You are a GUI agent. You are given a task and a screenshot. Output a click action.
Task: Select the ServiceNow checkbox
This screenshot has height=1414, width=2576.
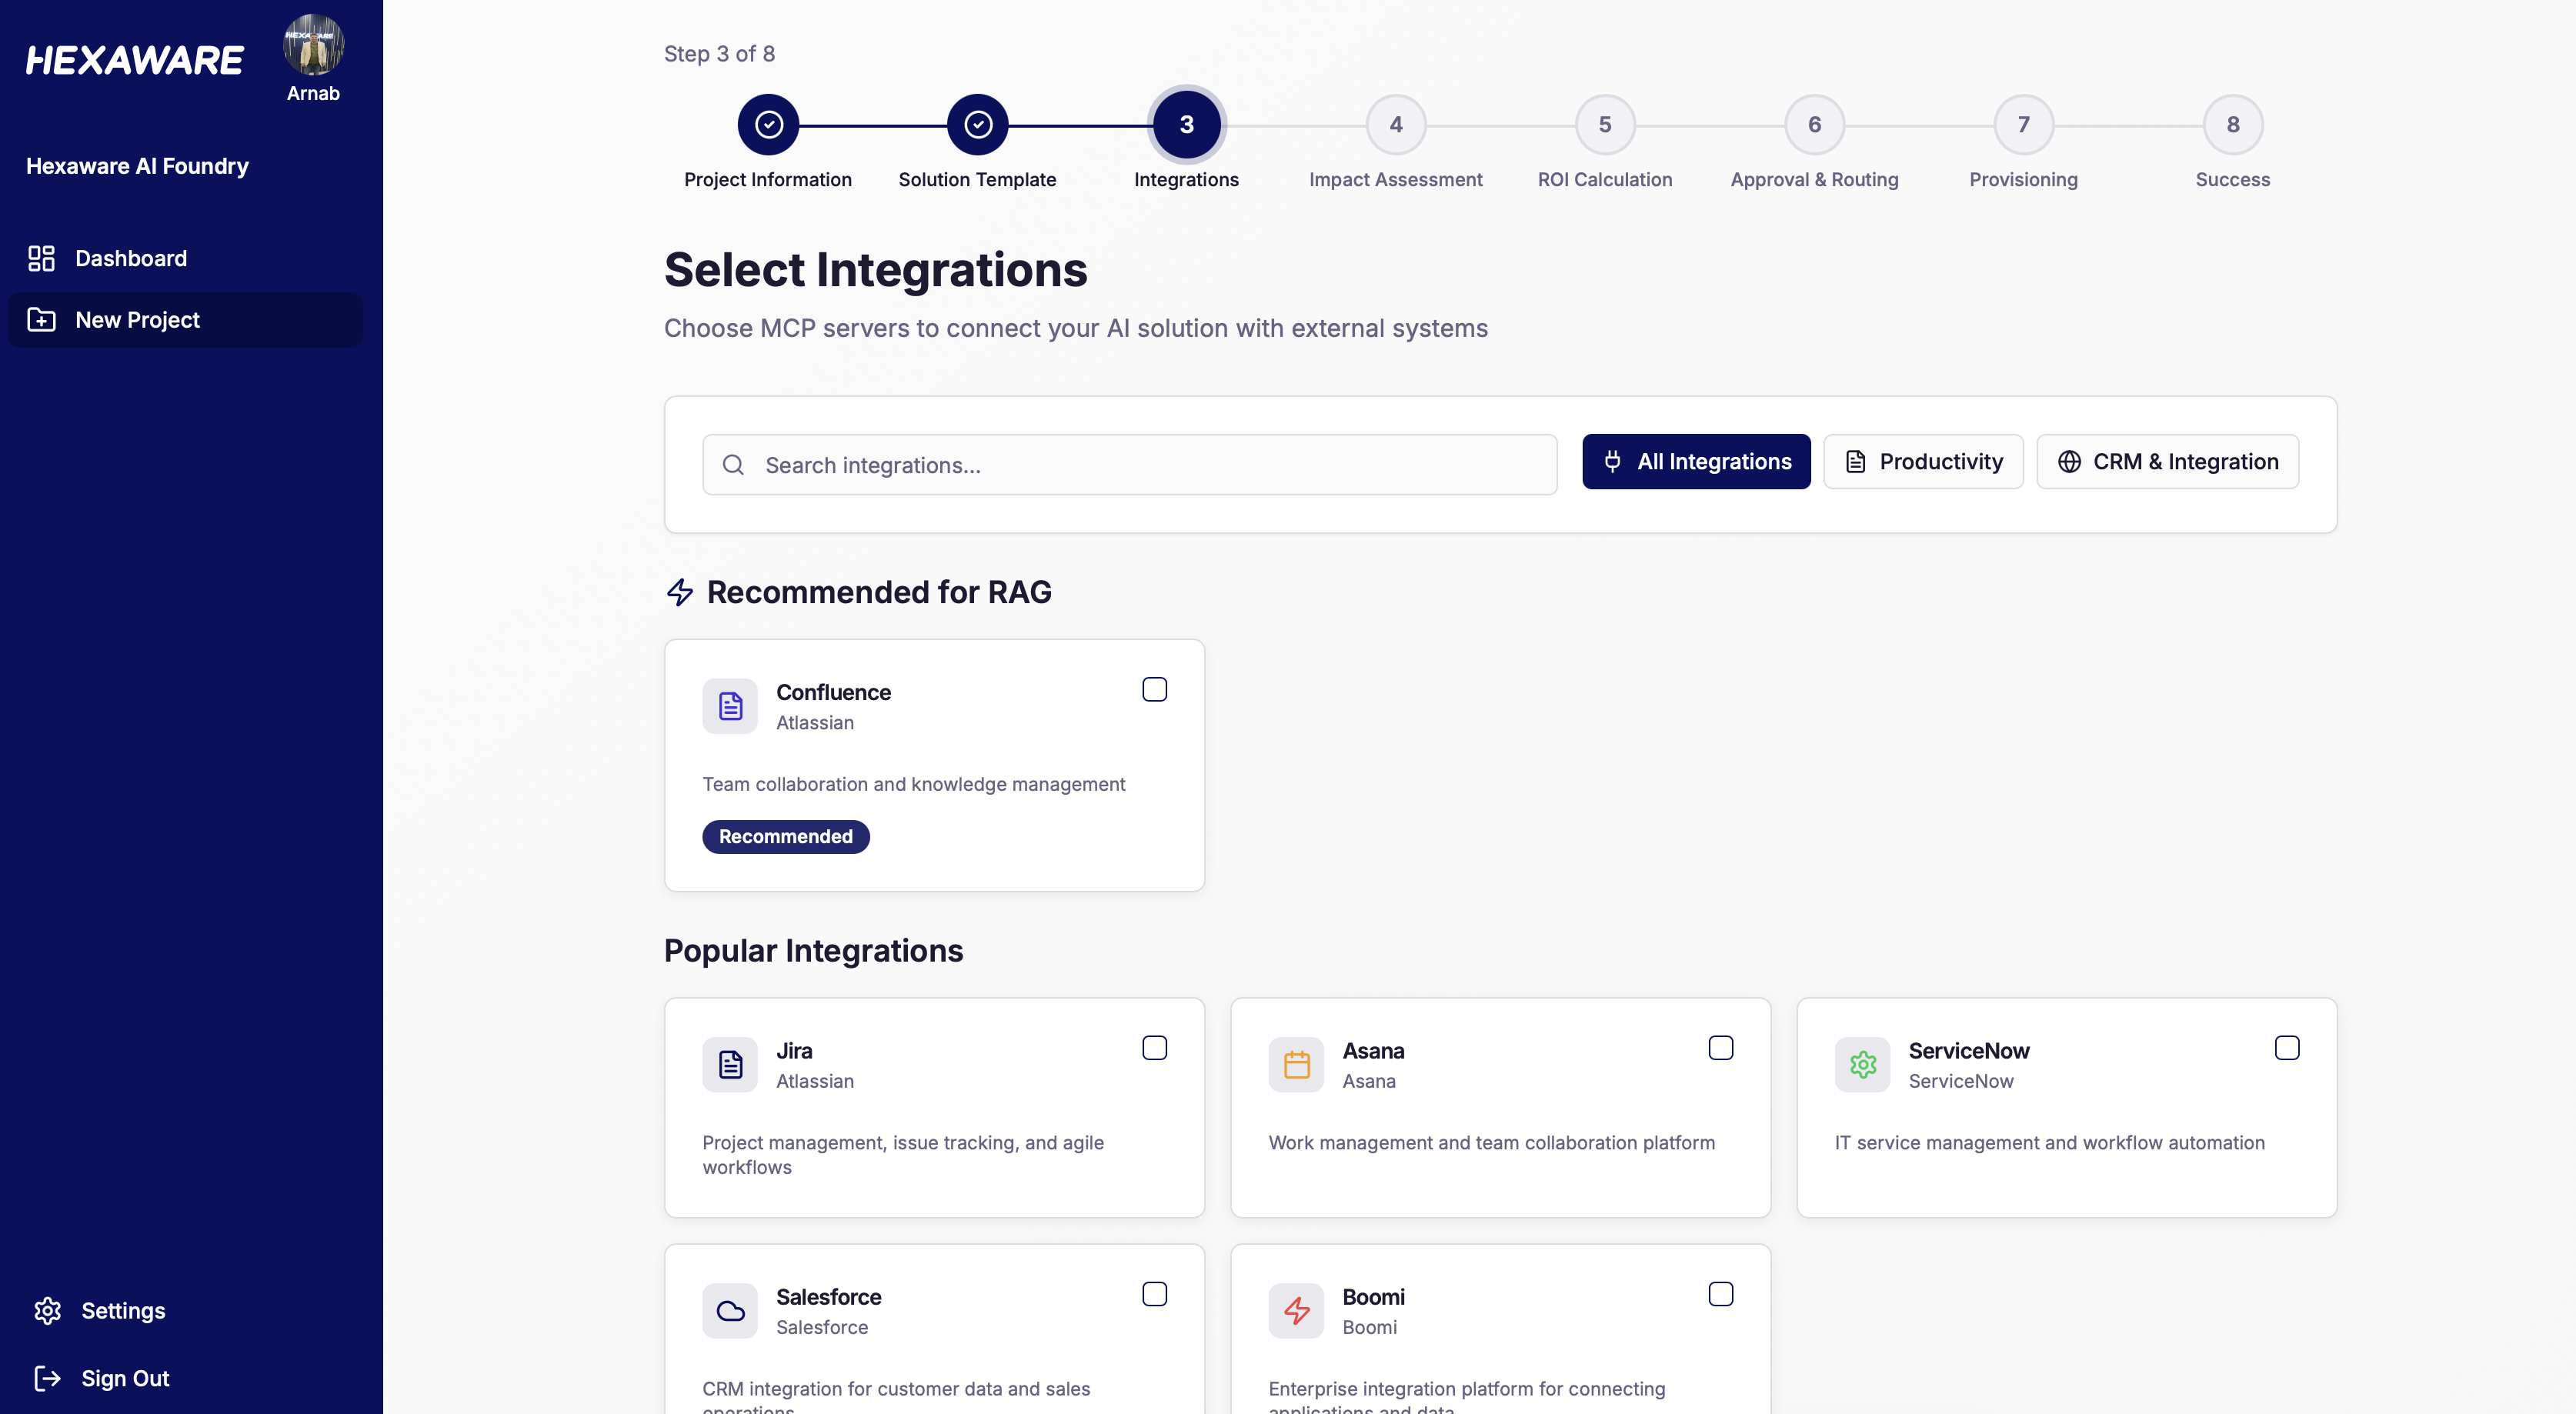[x=2287, y=1047]
